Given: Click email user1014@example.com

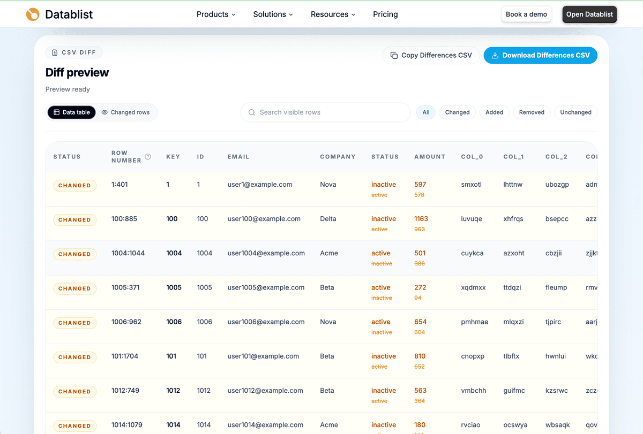Looking at the screenshot, I should 266,425.
